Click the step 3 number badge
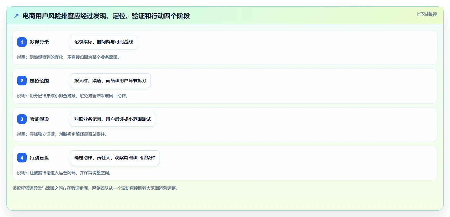This screenshot has height=217, width=450. click(22, 119)
